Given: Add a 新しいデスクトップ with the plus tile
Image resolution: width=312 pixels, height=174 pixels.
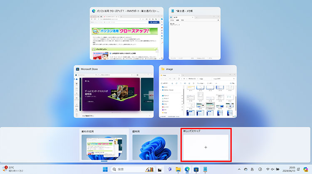Looking at the screenshot, I should click(206, 147).
